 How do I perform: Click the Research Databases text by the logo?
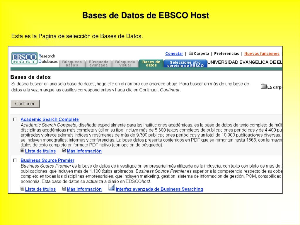click(x=48, y=59)
